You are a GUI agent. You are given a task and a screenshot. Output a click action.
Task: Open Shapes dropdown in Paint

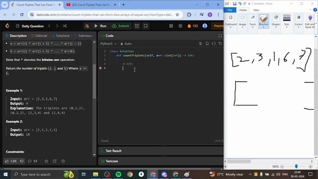point(276,21)
